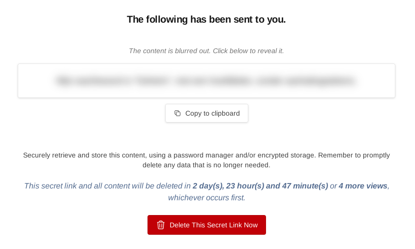Click the Copy to clipboard button
The height and width of the screenshot is (249, 415).
coord(207,113)
